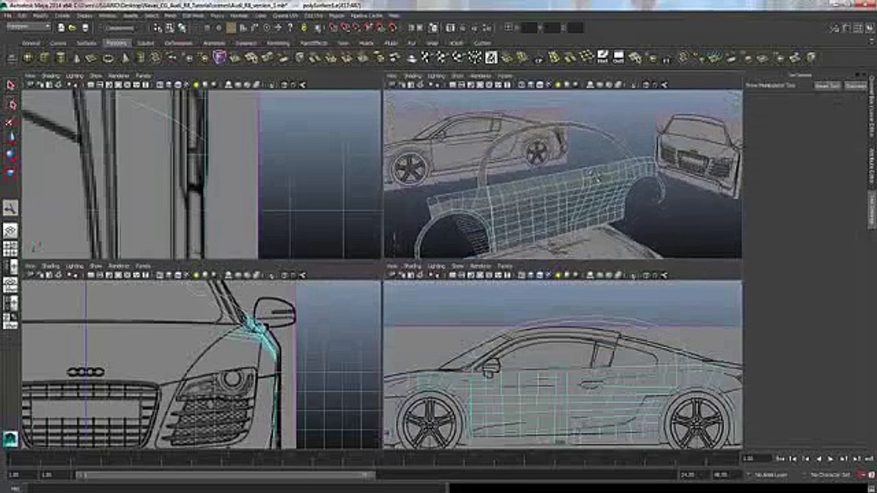This screenshot has height=493, width=877.
Task: Click play forwards in playback controls
Action: (x=830, y=458)
